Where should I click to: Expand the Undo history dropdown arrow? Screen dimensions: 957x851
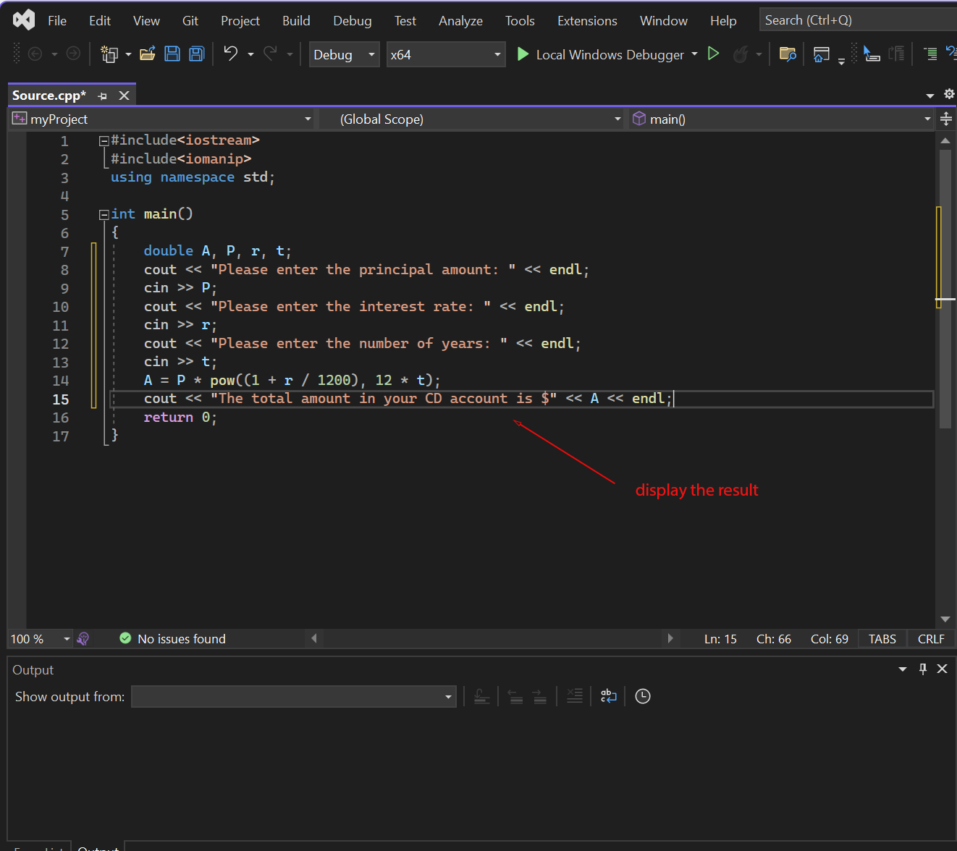250,54
